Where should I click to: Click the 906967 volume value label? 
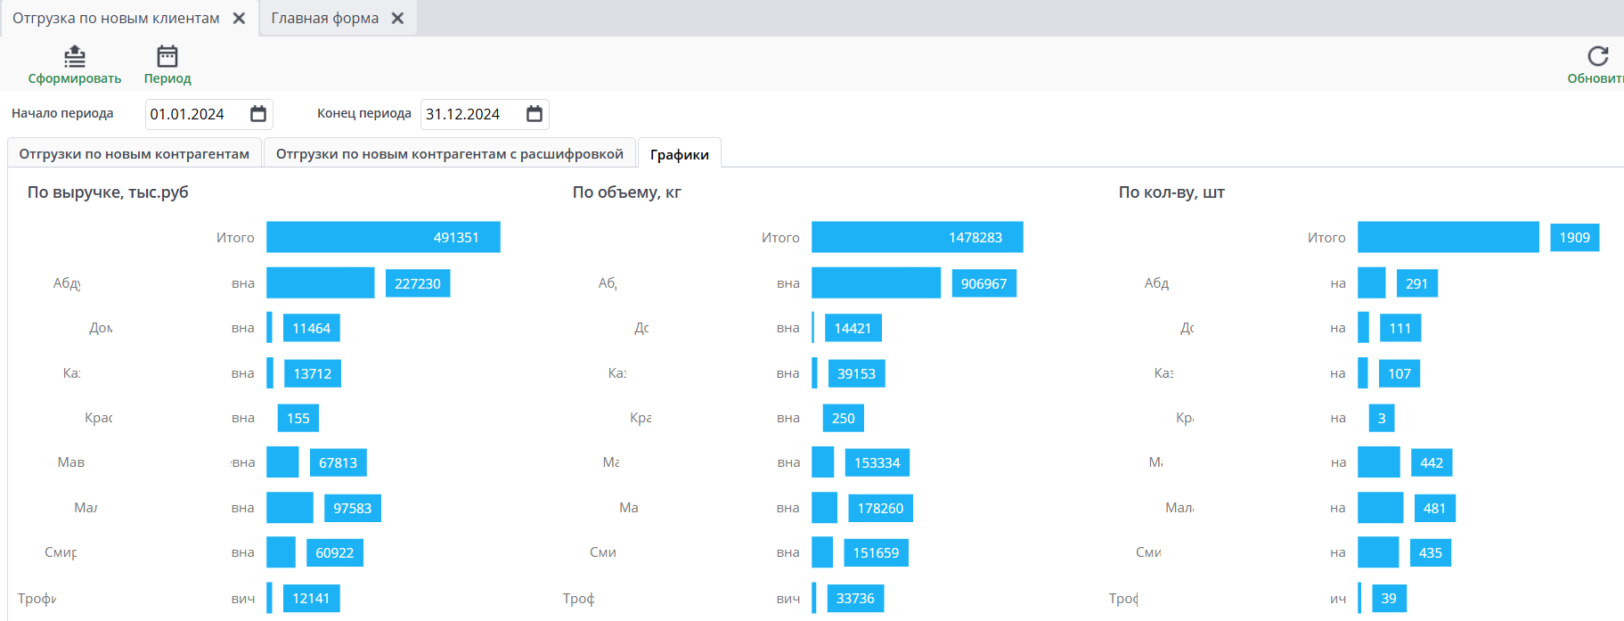point(983,284)
